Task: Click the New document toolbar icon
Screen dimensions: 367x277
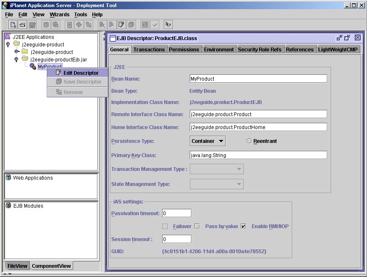Action: 13,25
